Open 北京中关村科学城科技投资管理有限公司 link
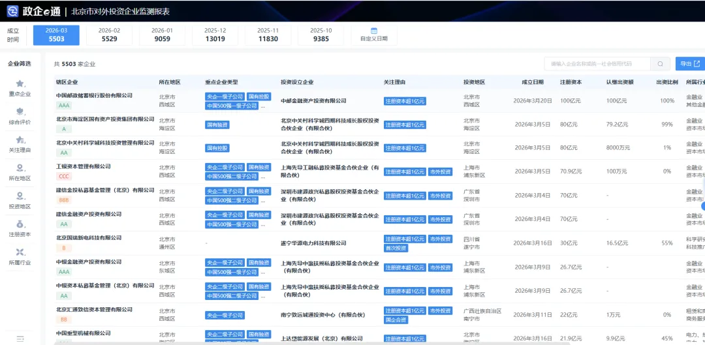Image resolution: width=705 pixels, height=345 pixels. click(105, 143)
